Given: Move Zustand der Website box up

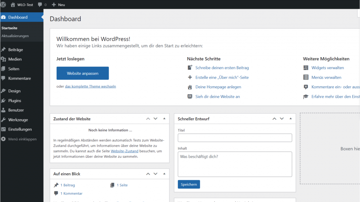Looking at the screenshot, I should 148,119.
